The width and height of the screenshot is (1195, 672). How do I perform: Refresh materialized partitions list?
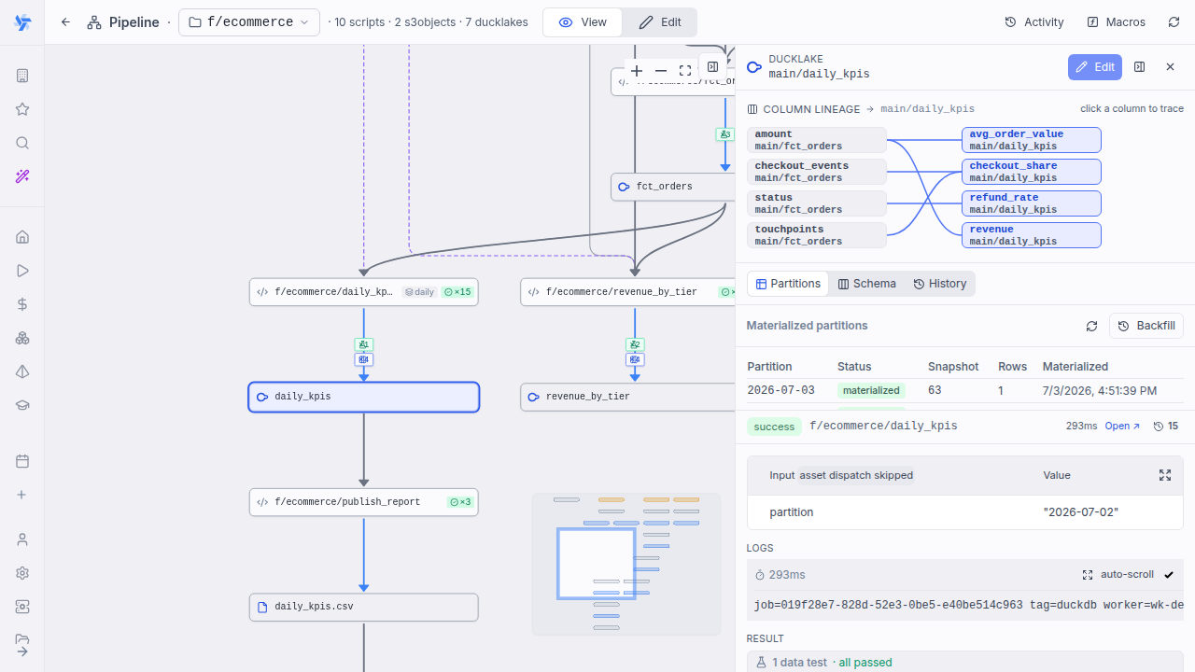[1091, 326]
